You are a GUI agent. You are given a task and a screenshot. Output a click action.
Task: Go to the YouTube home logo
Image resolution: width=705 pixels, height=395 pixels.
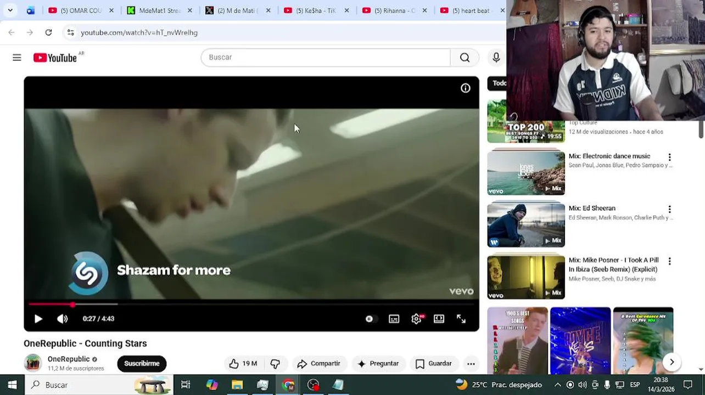tap(55, 58)
